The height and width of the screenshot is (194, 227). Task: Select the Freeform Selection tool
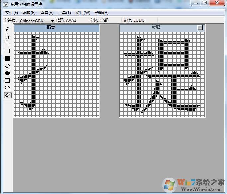pyautogui.click(x=7, y=88)
